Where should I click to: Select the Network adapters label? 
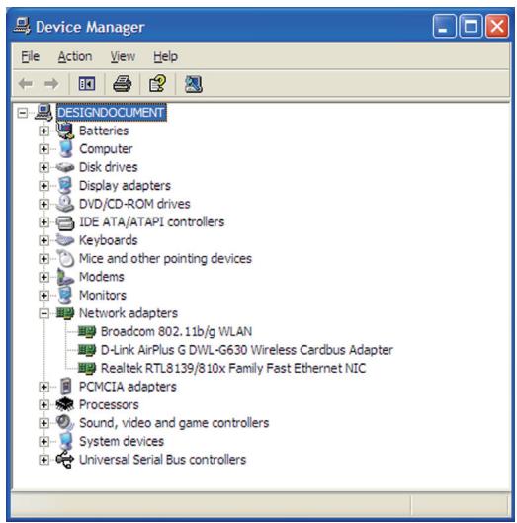coord(129,313)
